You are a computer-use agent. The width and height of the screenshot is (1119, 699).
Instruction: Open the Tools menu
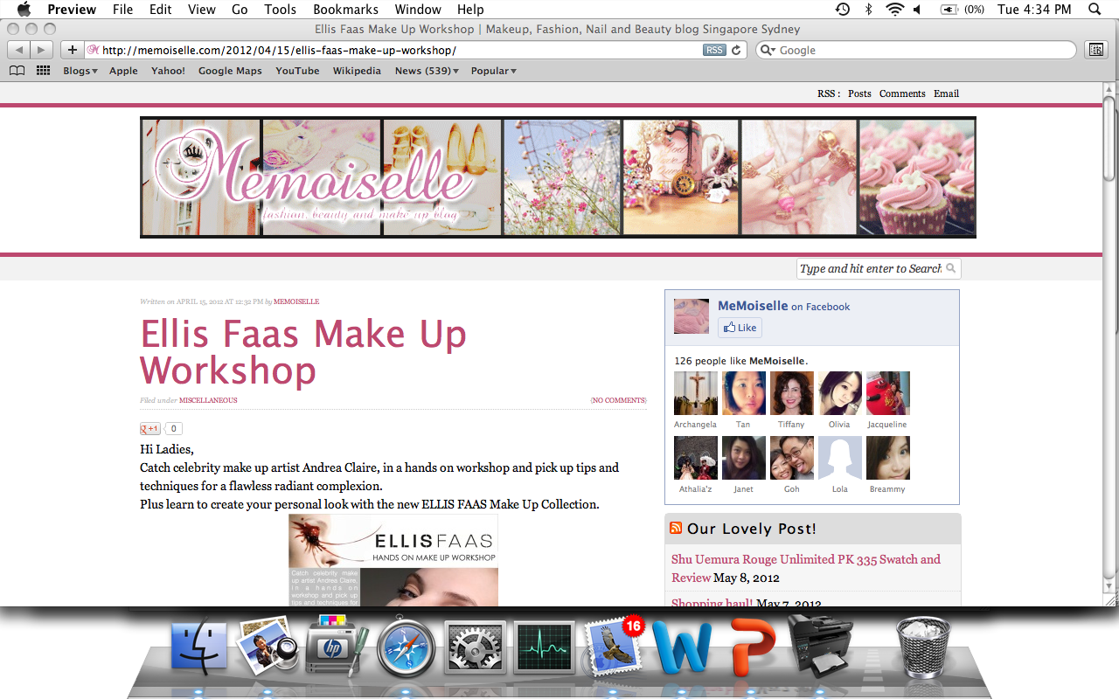tap(281, 10)
